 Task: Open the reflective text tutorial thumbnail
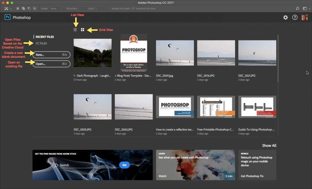pos(175,107)
